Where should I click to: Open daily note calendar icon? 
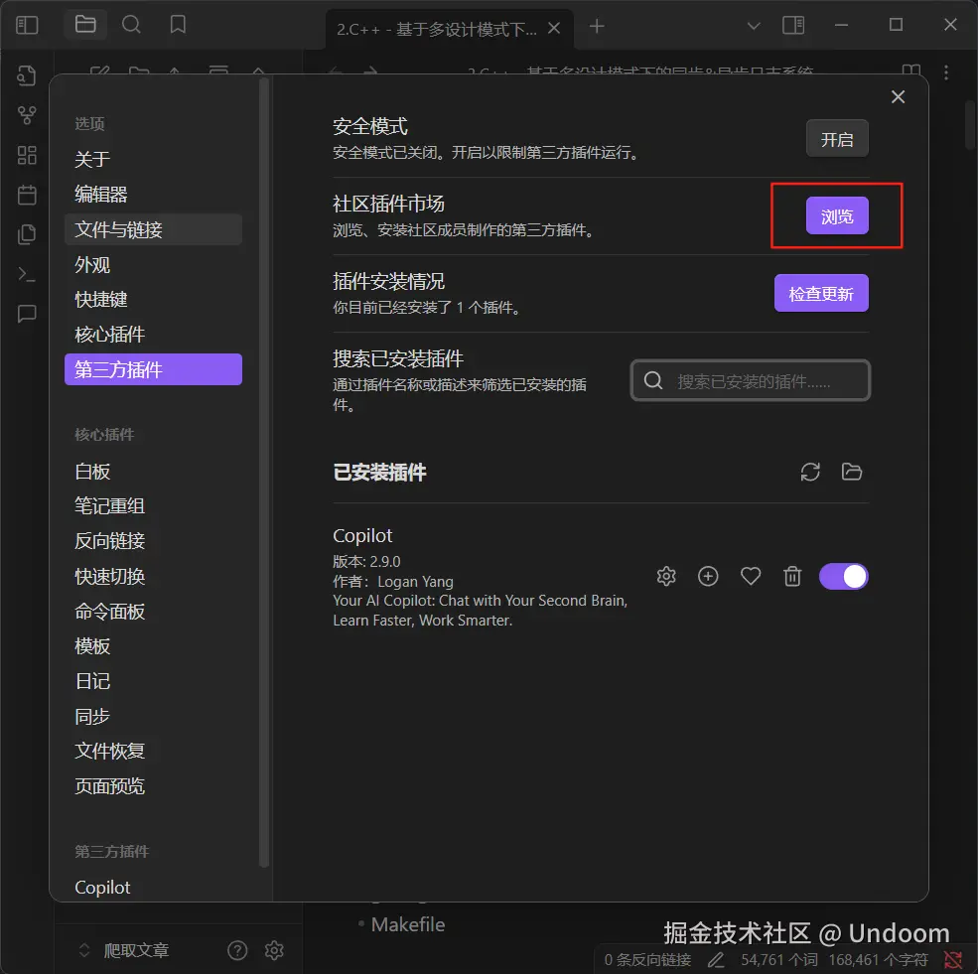click(27, 195)
